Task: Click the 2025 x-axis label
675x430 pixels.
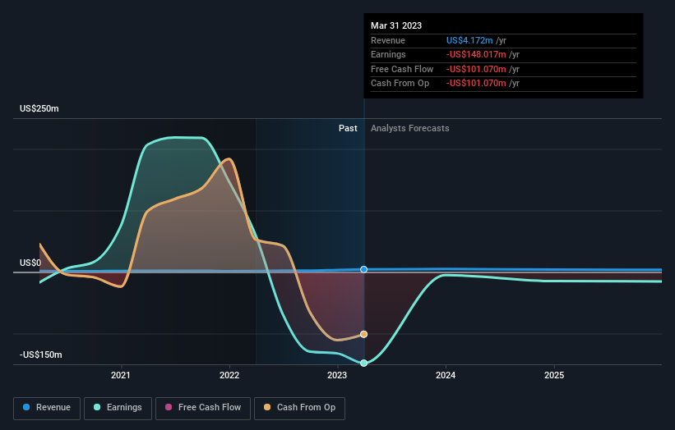Action: [x=554, y=375]
